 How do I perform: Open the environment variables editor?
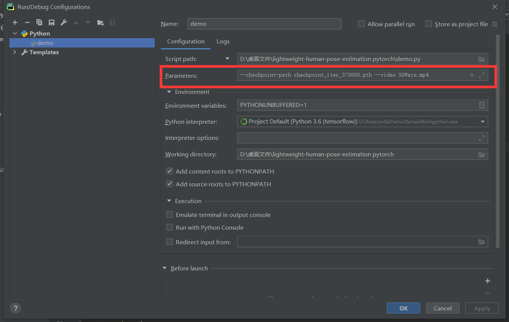point(481,105)
